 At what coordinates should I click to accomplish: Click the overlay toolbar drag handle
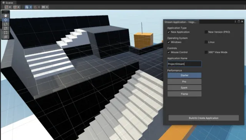[6, 12]
